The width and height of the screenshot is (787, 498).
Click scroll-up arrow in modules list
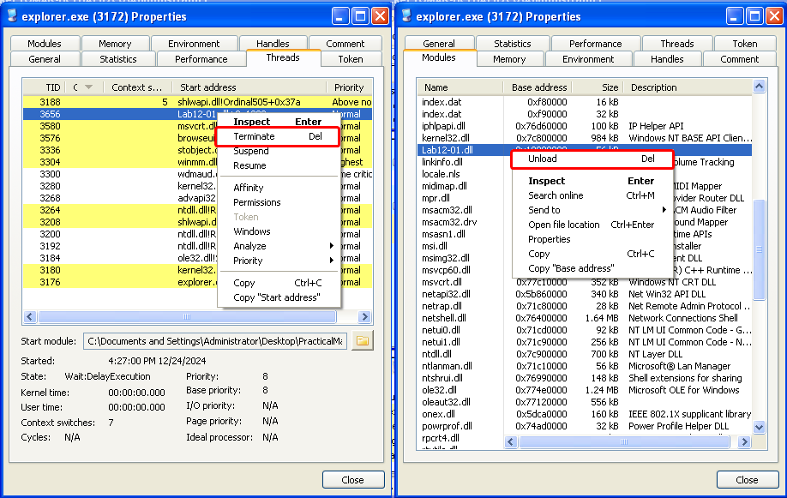coord(760,87)
